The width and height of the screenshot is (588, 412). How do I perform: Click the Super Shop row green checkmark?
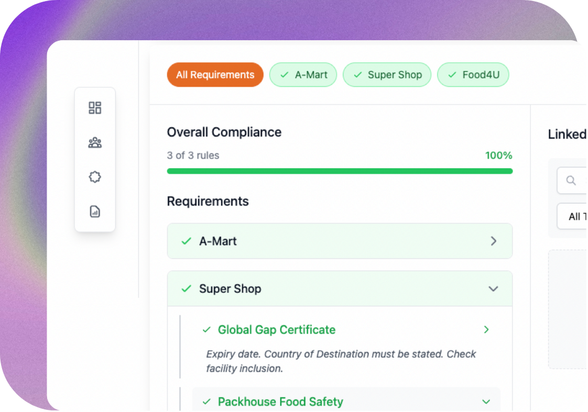[187, 289]
